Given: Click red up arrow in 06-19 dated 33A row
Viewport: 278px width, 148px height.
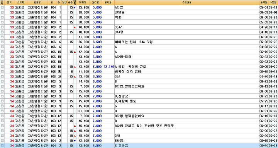Looking at the screenshot, I should (x=75, y=77).
